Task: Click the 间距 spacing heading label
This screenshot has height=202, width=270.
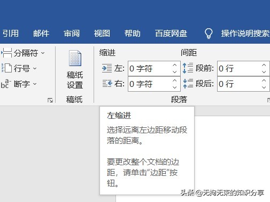Action: point(189,53)
